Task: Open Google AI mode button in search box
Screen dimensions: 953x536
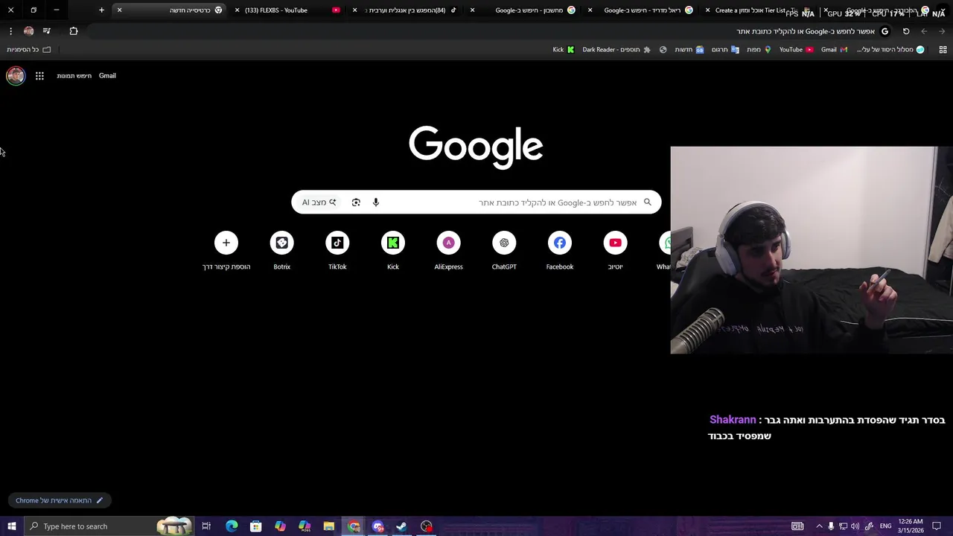Action: click(x=319, y=202)
